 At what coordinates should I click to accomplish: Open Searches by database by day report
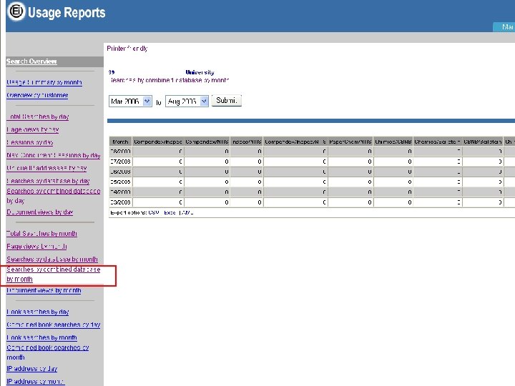coord(48,181)
